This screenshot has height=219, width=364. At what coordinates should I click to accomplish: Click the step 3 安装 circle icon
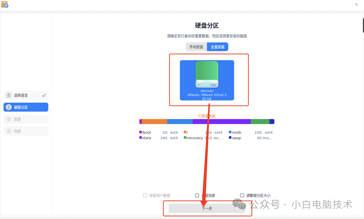click(8, 119)
